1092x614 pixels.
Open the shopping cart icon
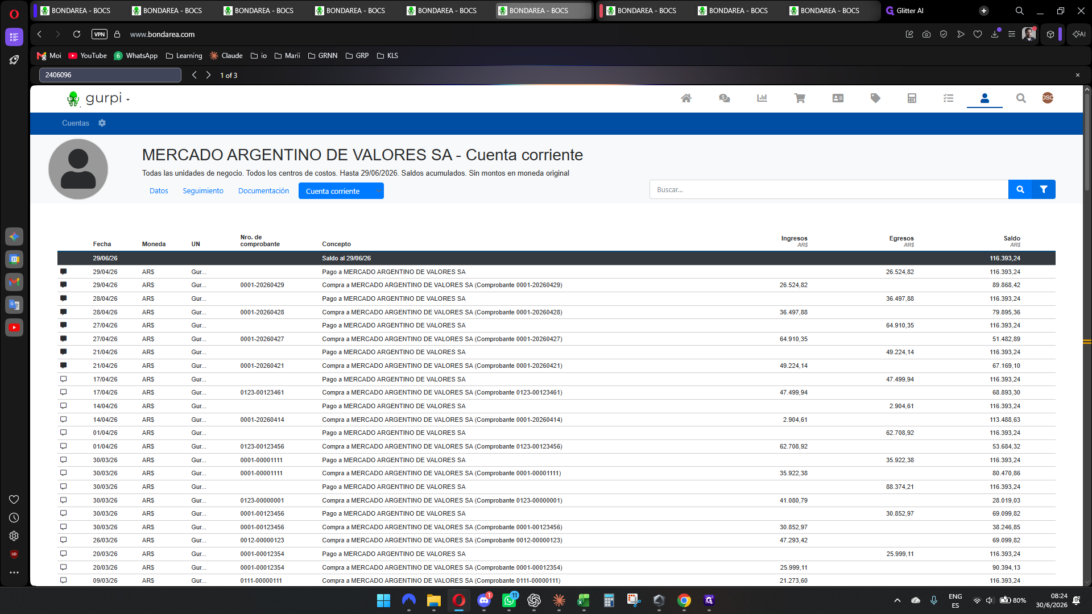tap(800, 98)
